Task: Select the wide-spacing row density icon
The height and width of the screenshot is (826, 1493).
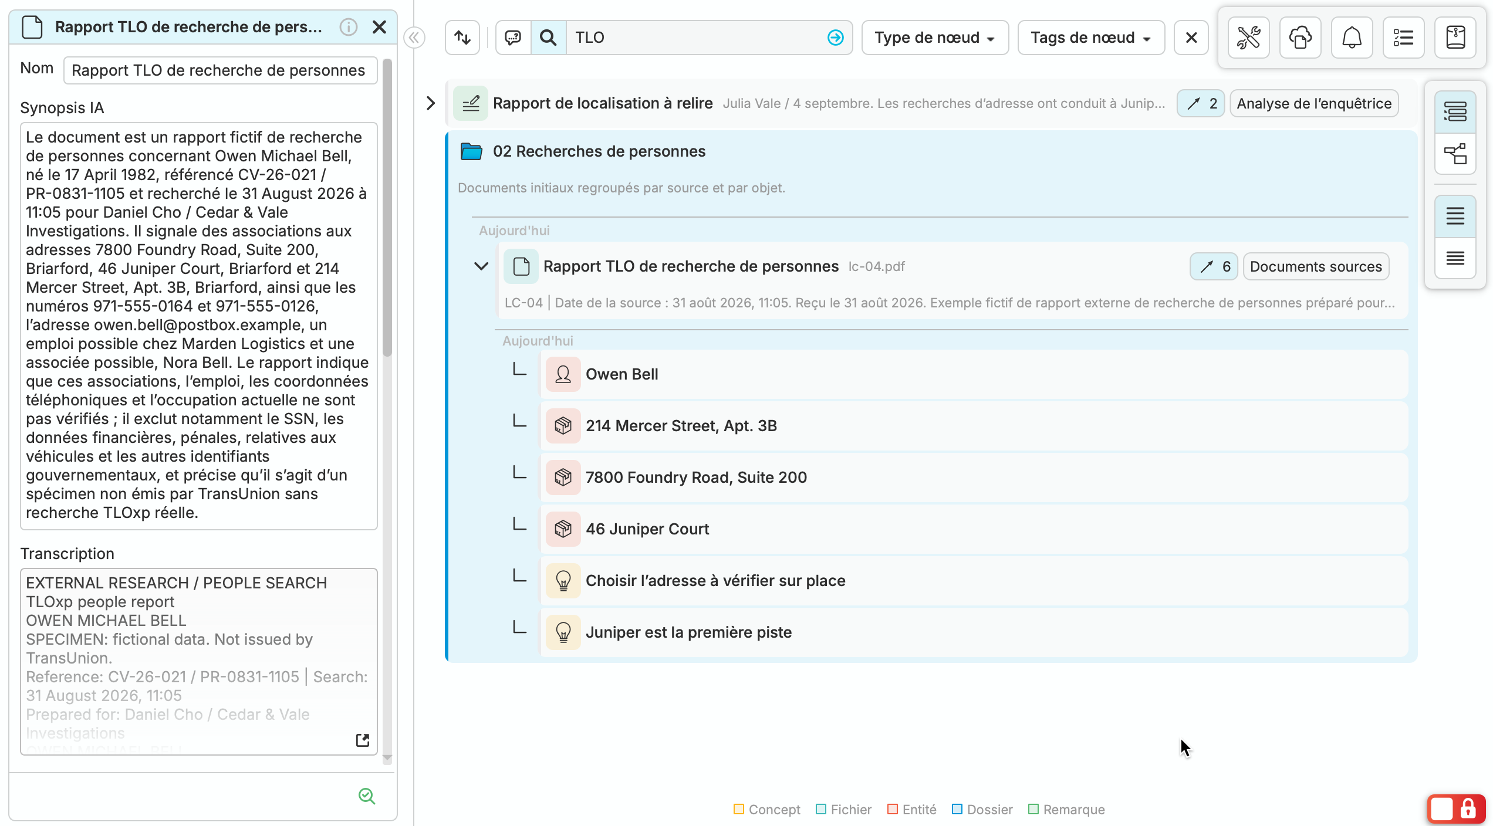Action: pos(1455,216)
